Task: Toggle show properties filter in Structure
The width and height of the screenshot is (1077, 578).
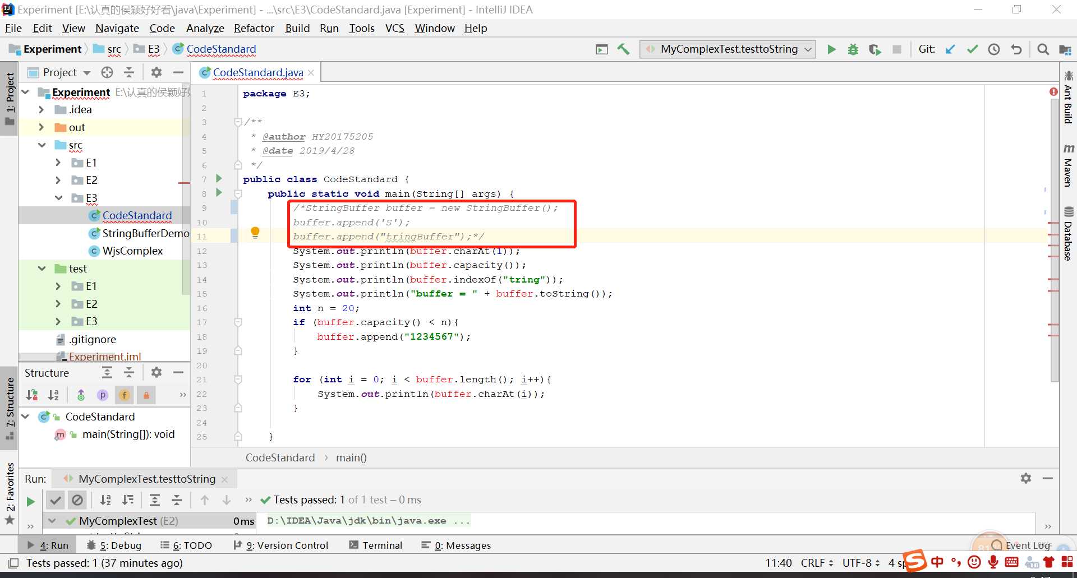Action: 102,395
